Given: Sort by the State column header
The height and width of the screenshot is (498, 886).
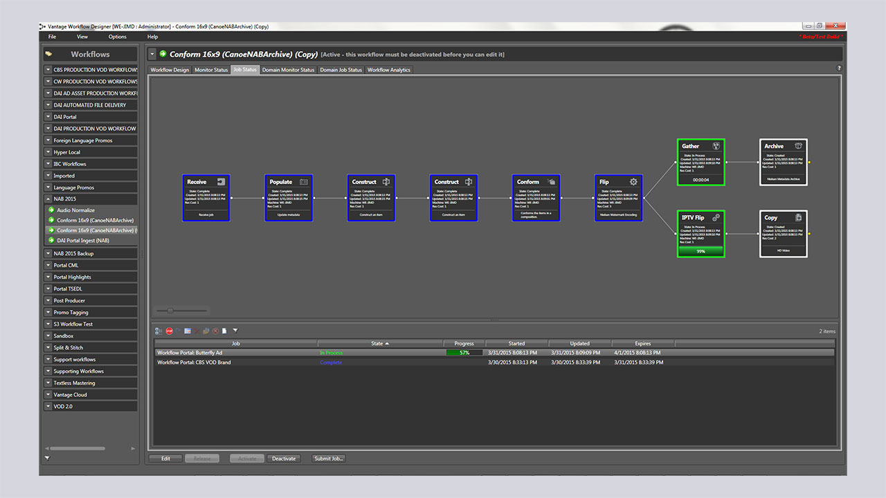Looking at the screenshot, I should 381,343.
